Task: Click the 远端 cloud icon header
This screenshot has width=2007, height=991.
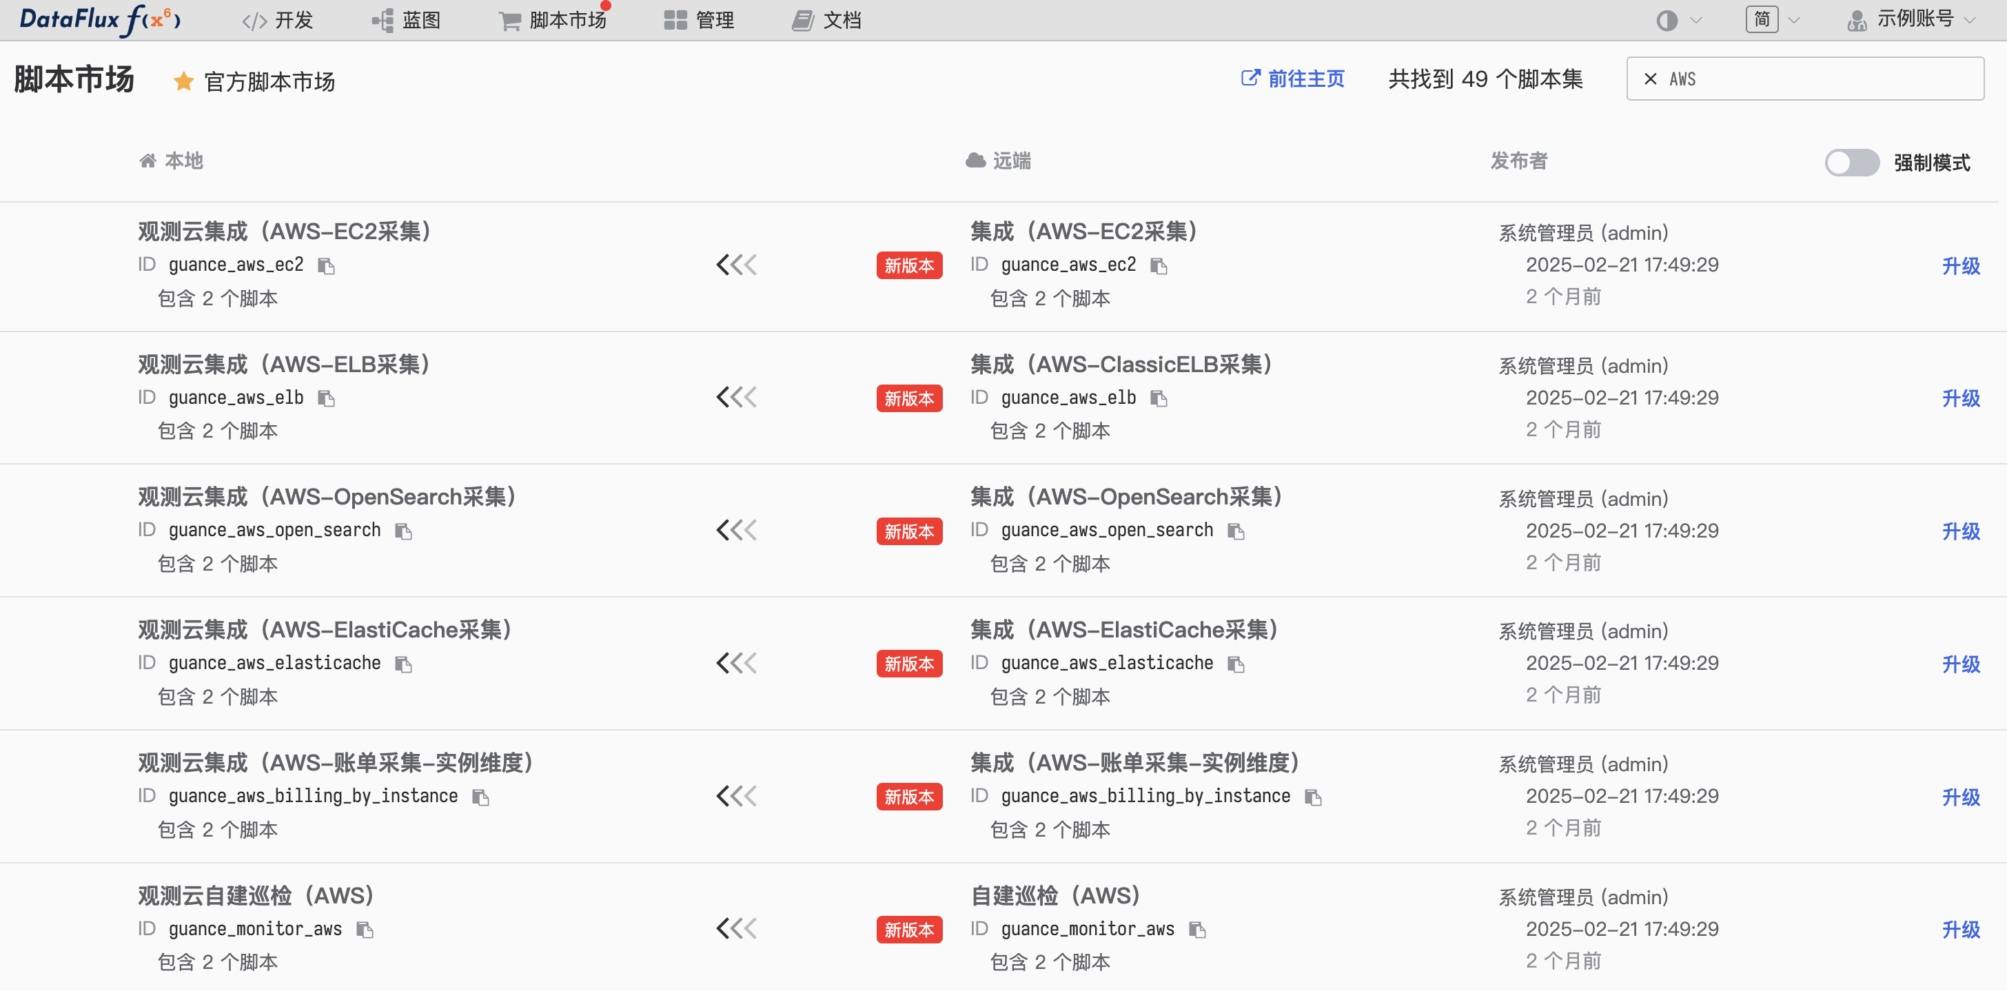Action: point(998,161)
